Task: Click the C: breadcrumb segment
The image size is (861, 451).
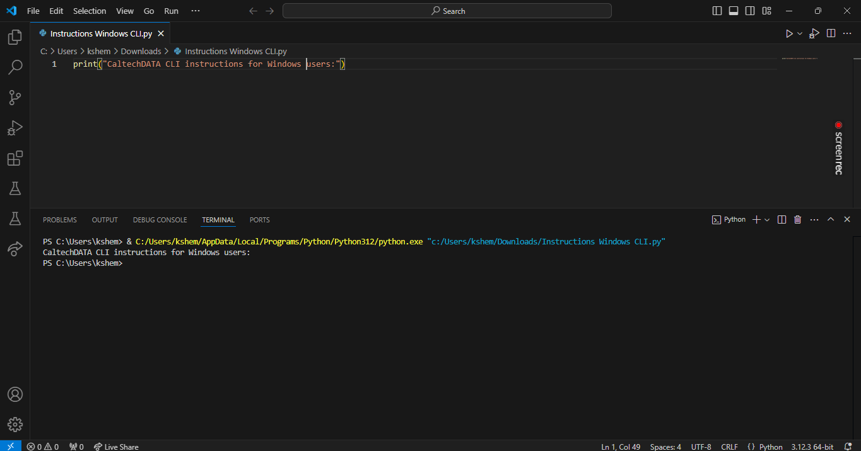Action: coord(44,52)
